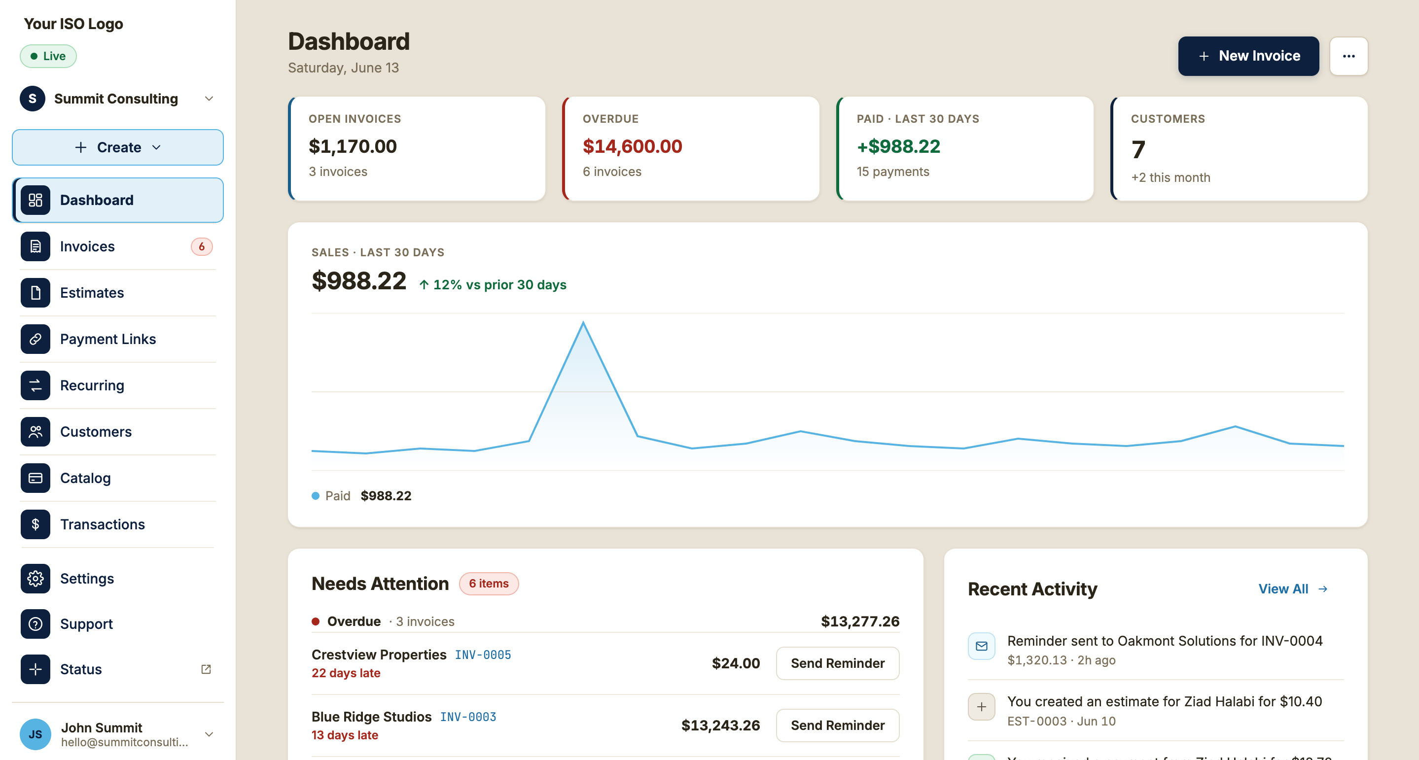This screenshot has height=760, width=1419.
Task: Click the Overdue summary card
Action: (690, 149)
